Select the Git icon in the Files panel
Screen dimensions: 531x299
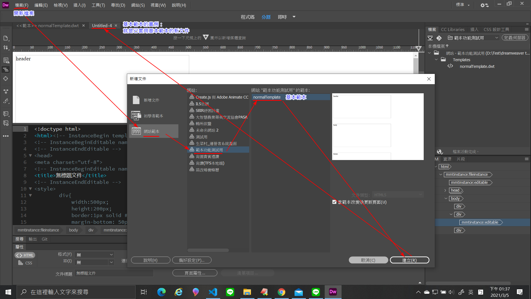(x=438, y=38)
